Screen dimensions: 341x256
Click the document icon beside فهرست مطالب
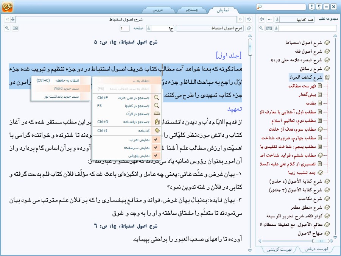[x=320, y=86]
